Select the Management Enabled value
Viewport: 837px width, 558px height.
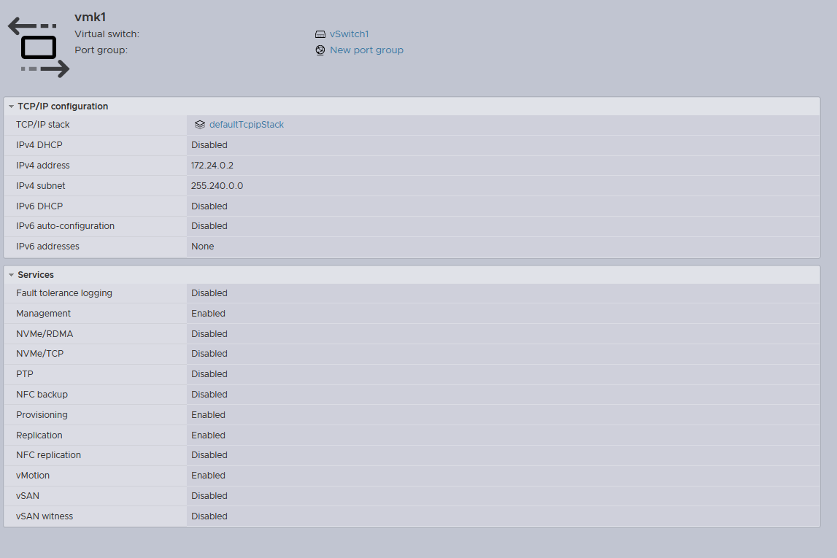coord(208,314)
